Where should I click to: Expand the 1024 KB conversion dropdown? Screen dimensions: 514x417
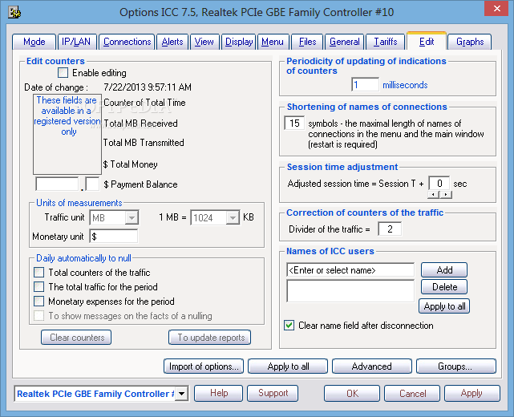[233, 218]
